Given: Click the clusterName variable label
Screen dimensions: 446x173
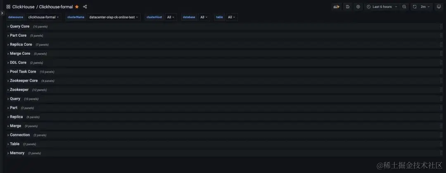Looking at the screenshot, I should (x=76, y=17).
